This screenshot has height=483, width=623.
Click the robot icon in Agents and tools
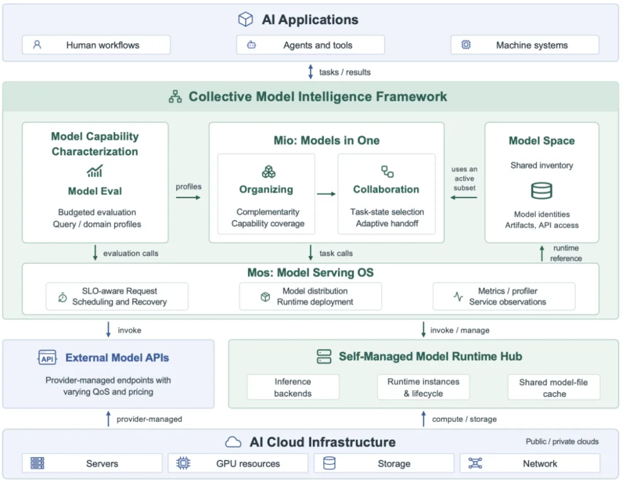tap(251, 45)
